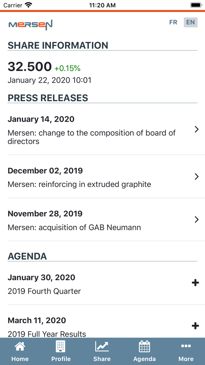The height and width of the screenshot is (365, 205).
Task: Tap the battery status icon
Action: tap(196, 5)
